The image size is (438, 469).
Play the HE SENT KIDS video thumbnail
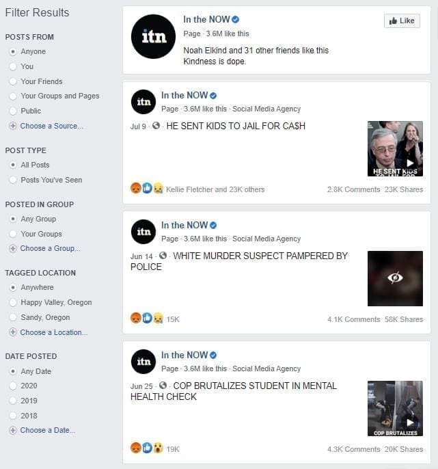395,148
